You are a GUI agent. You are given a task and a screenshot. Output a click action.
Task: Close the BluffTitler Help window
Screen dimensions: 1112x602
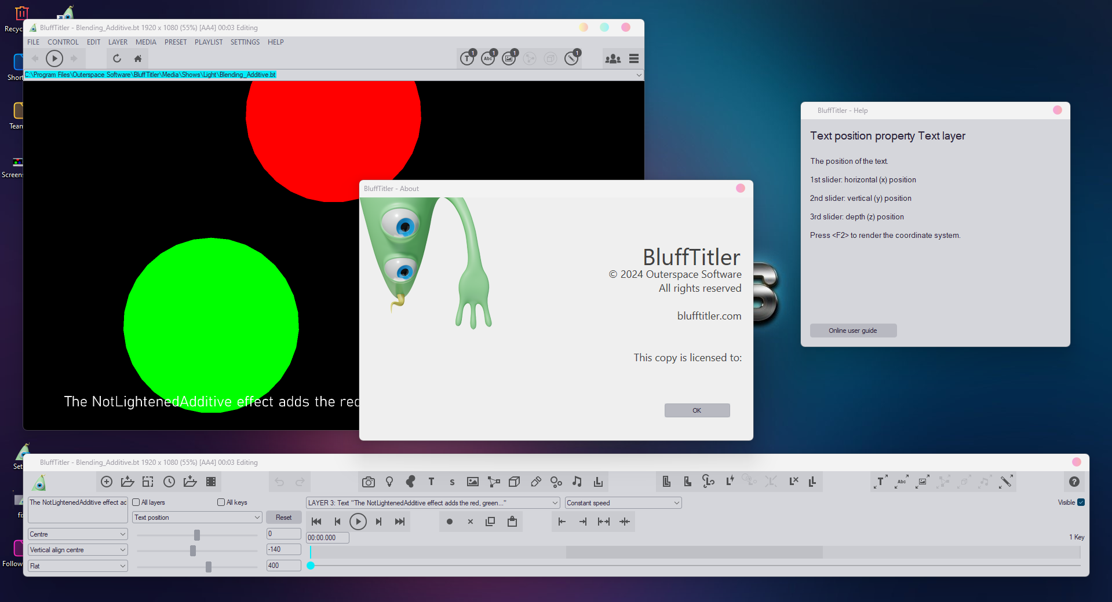1058,110
